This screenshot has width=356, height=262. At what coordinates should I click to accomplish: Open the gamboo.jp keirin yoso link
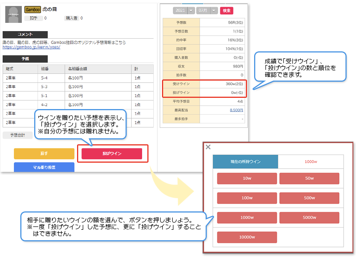pos(31,47)
